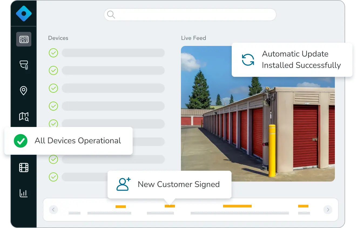
Task: Toggle the first device's green check circle
Action: point(53,53)
